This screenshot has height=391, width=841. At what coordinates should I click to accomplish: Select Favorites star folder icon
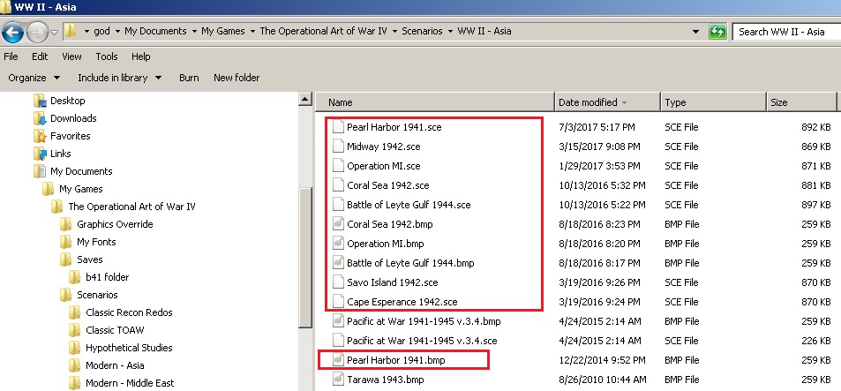tap(40, 136)
